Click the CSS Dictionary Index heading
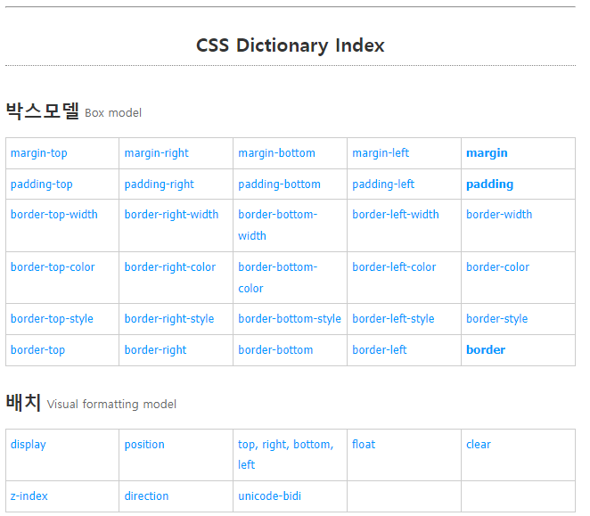Screen dimensions: 590x516 [291, 45]
